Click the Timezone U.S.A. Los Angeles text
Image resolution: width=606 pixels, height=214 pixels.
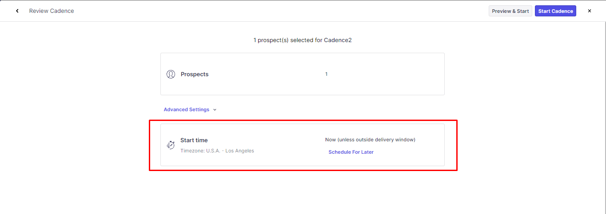tap(217, 151)
